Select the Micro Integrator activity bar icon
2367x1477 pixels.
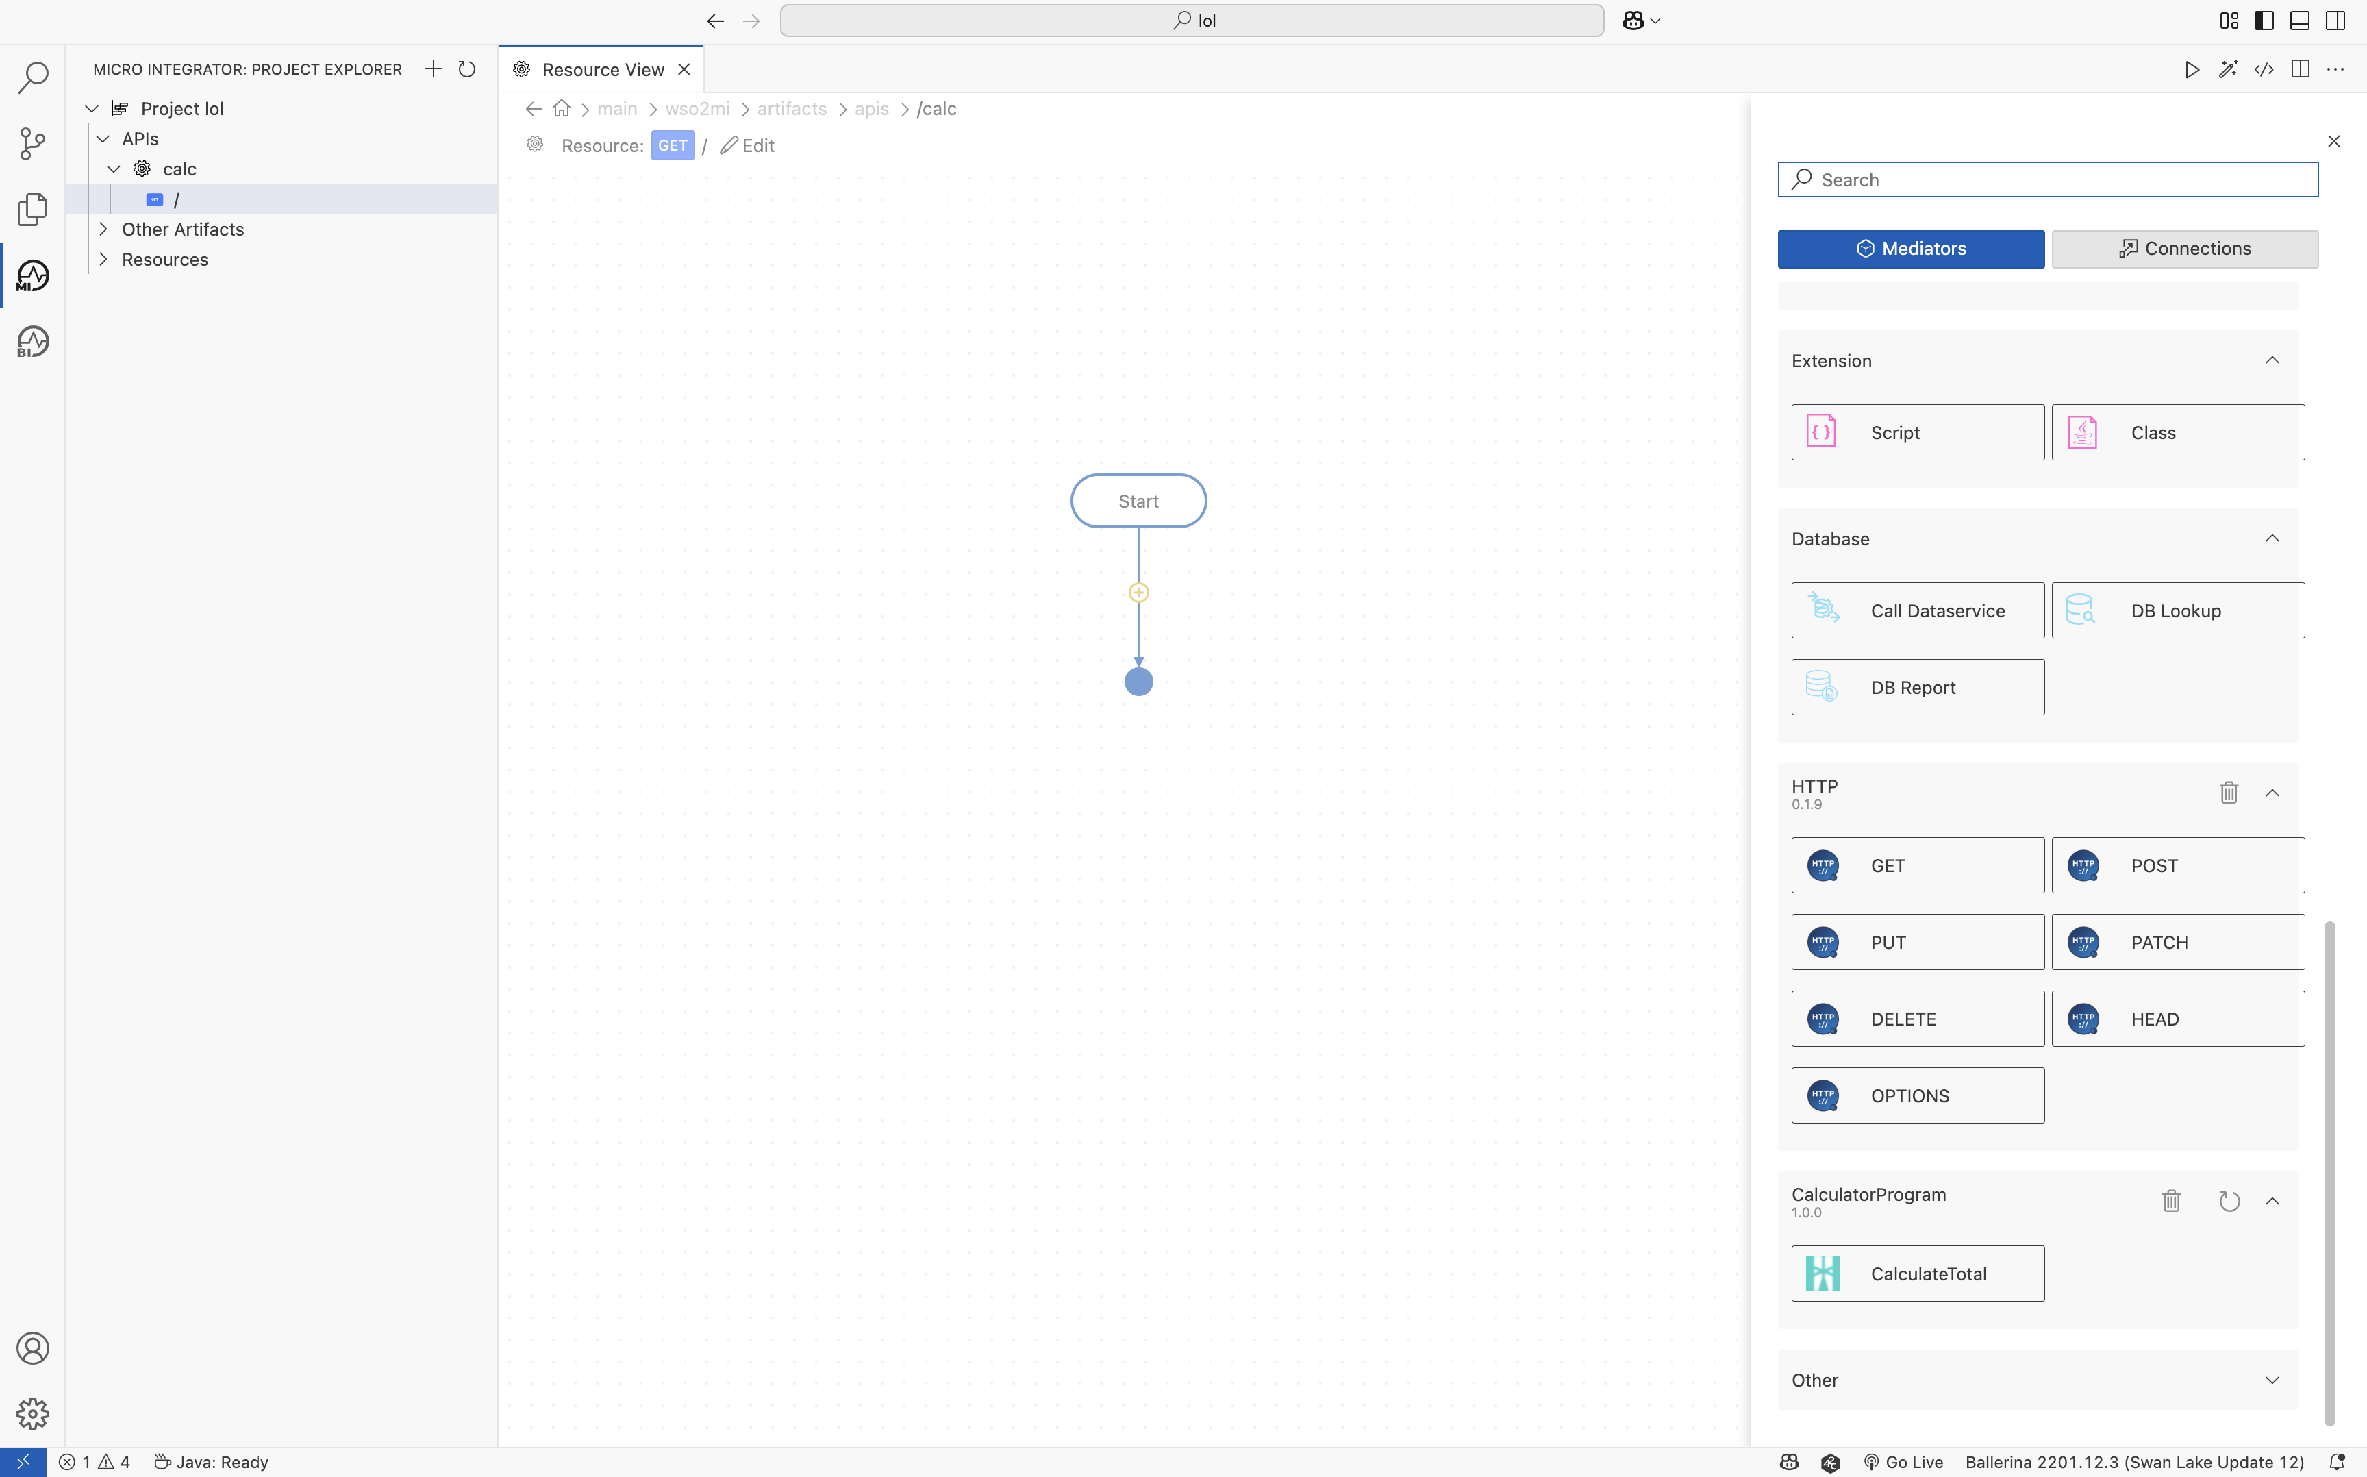point(32,275)
